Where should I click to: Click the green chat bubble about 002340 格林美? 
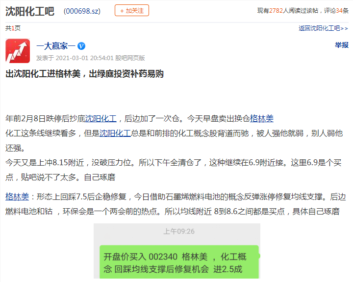179,262
